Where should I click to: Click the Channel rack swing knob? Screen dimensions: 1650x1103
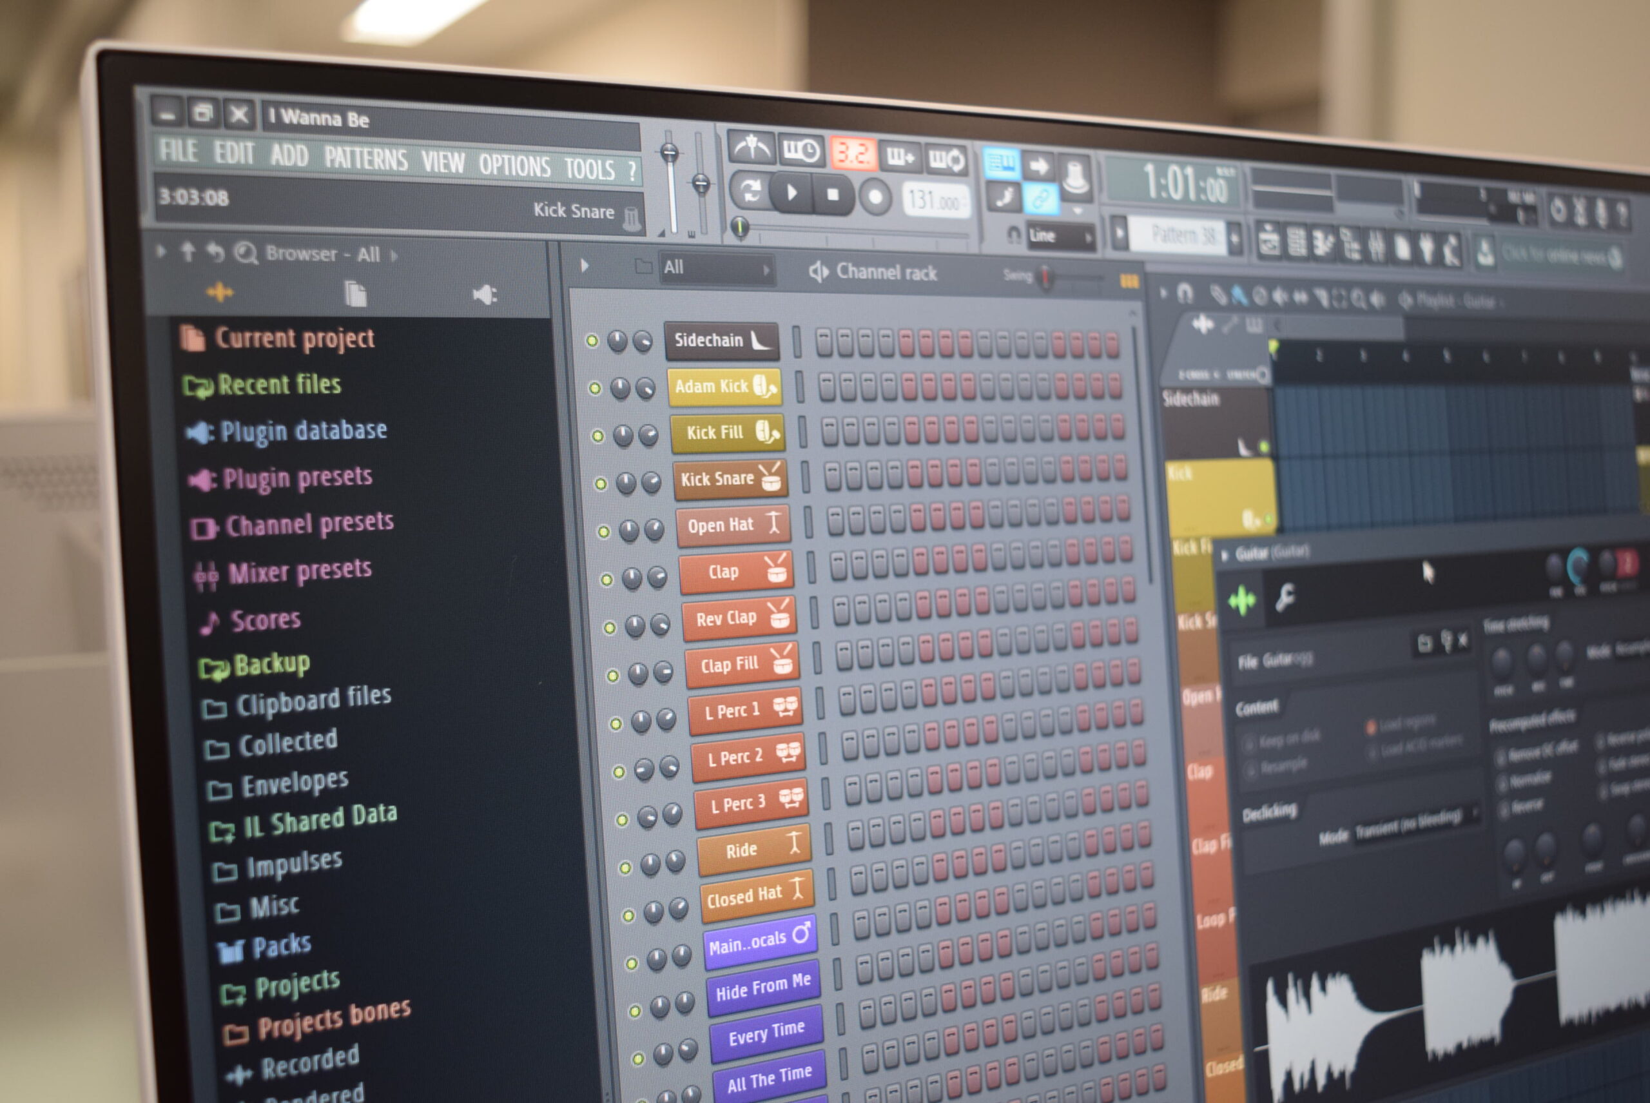click(1046, 277)
